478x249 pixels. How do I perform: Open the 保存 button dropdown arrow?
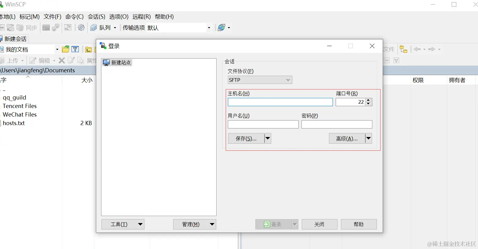click(x=268, y=139)
